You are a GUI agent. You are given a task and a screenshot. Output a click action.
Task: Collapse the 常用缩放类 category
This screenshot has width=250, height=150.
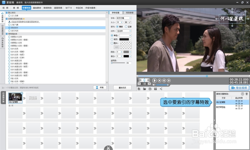(7, 34)
